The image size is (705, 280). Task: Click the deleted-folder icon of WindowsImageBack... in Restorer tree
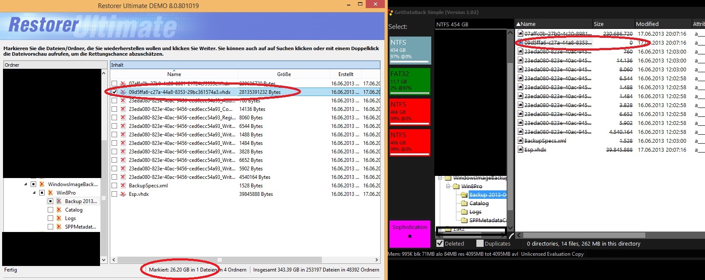pos(42,184)
